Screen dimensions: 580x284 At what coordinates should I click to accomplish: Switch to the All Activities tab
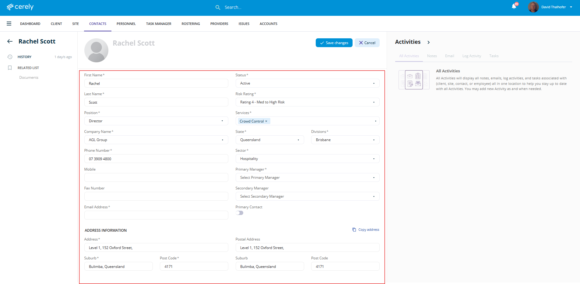[409, 56]
